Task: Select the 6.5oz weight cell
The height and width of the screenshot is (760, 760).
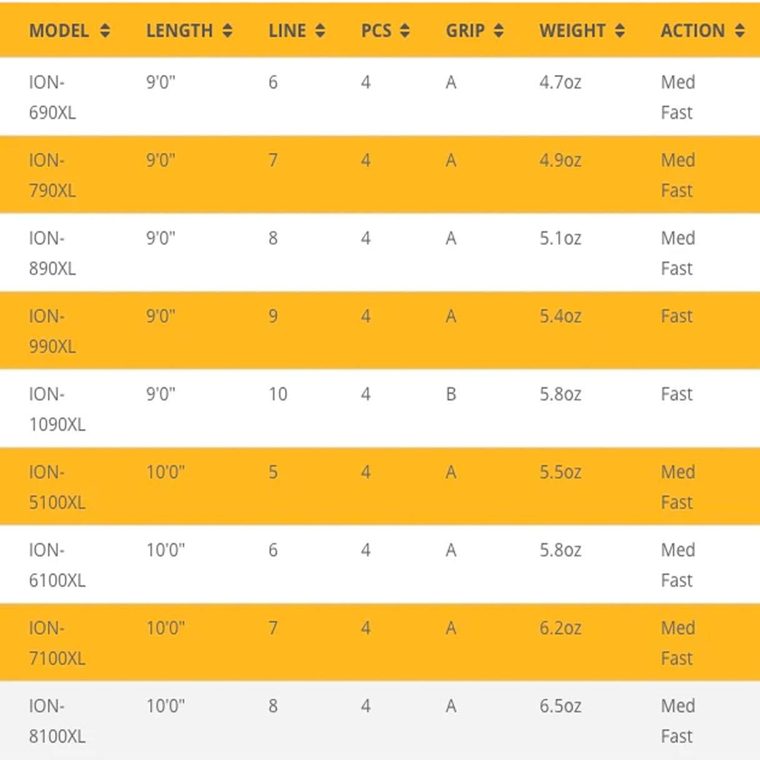Action: [560, 706]
